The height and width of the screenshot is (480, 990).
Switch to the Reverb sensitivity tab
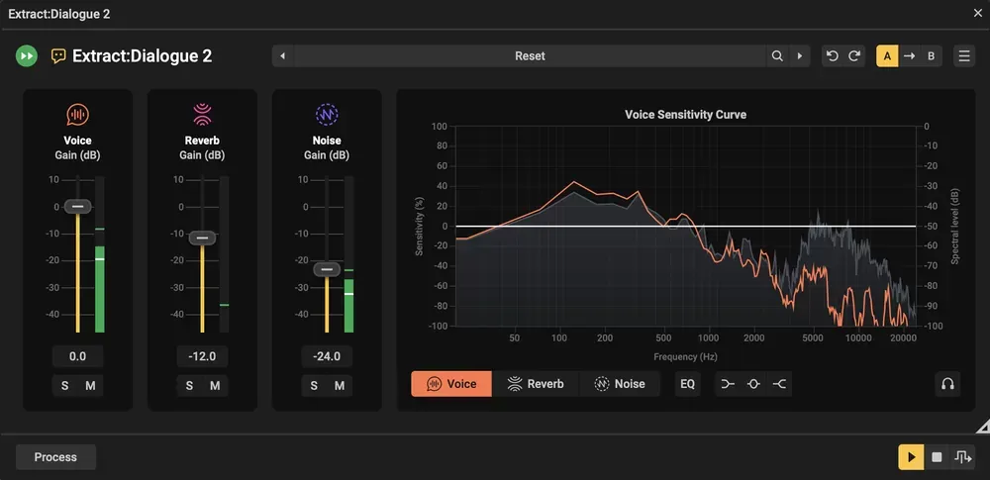(536, 384)
